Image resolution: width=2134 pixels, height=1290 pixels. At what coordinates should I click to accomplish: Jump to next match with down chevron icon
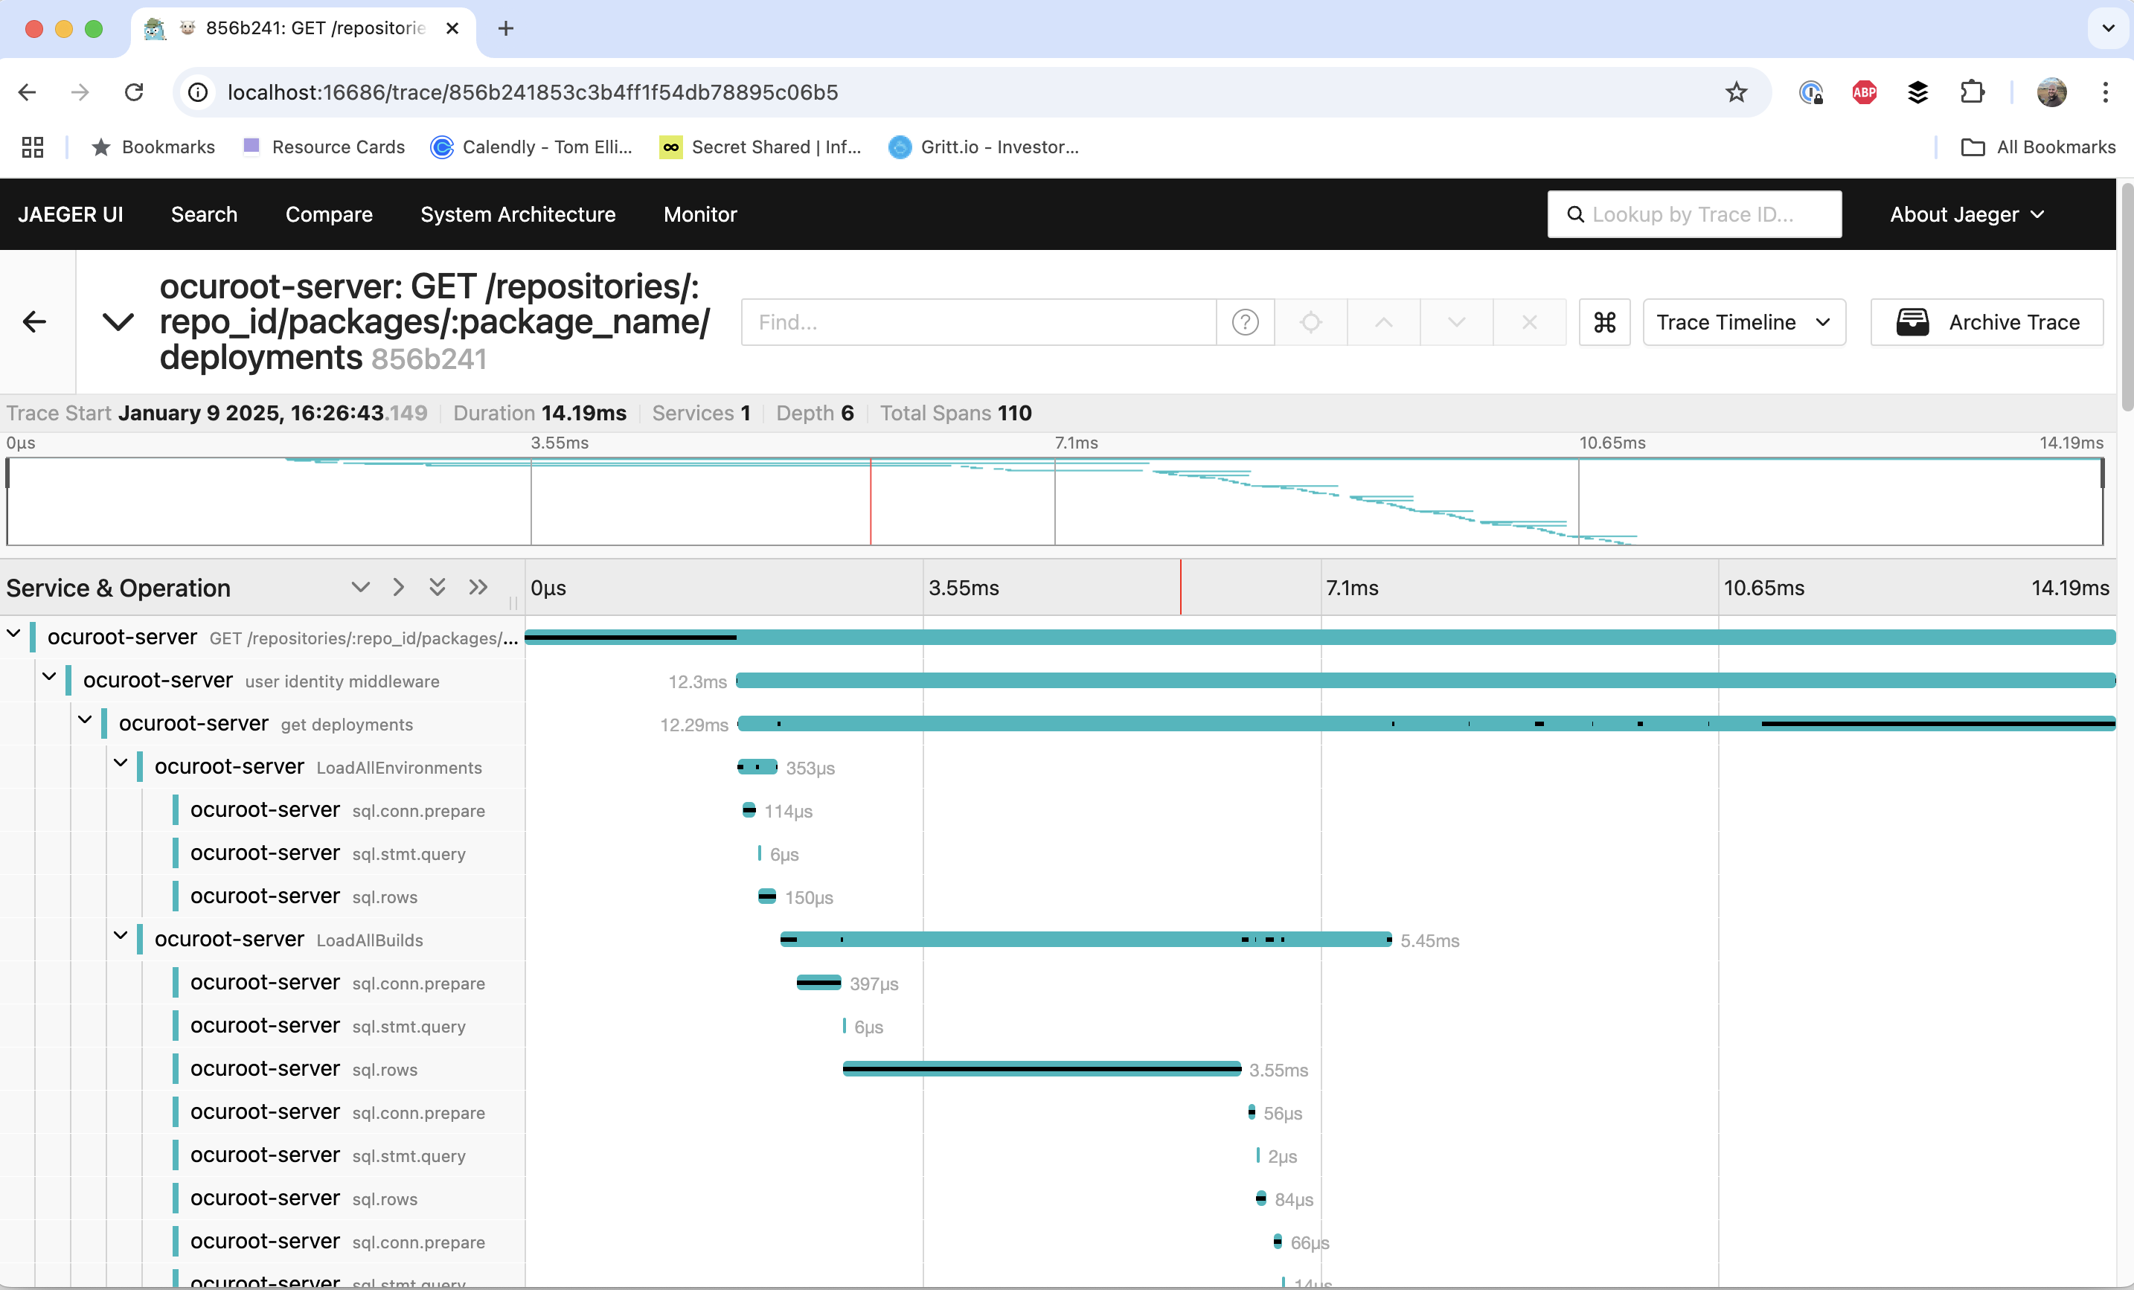(1456, 322)
